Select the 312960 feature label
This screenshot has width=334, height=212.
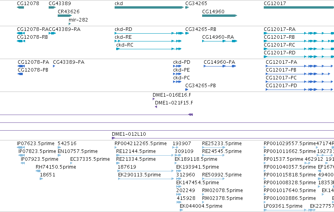pyautogui.click(x=186, y=175)
